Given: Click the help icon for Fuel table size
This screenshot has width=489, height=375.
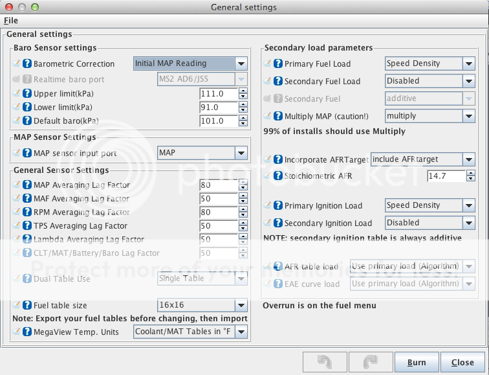Looking at the screenshot, I should pos(27,306).
